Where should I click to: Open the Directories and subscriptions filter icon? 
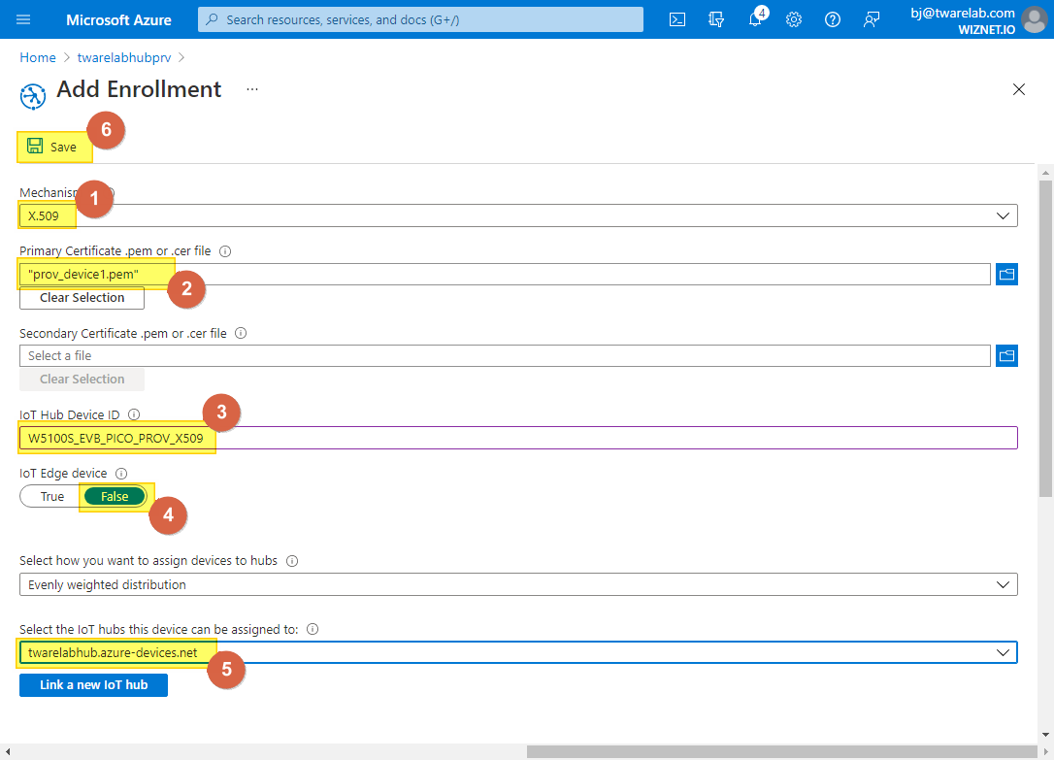tap(716, 19)
